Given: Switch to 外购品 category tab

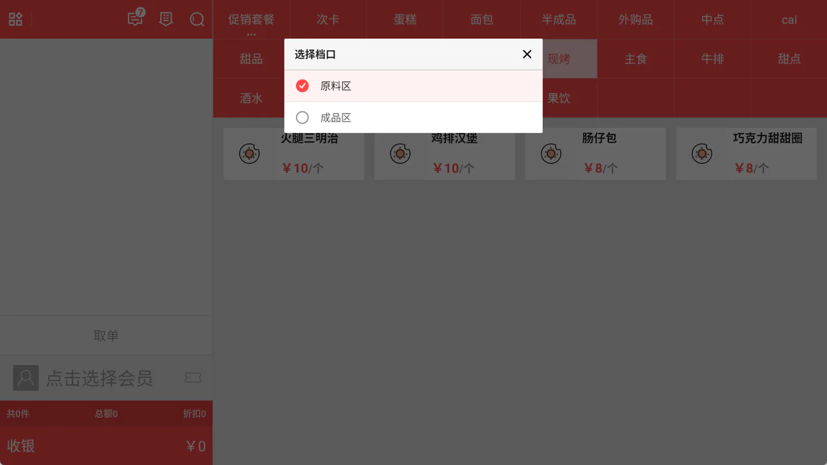Looking at the screenshot, I should [636, 19].
